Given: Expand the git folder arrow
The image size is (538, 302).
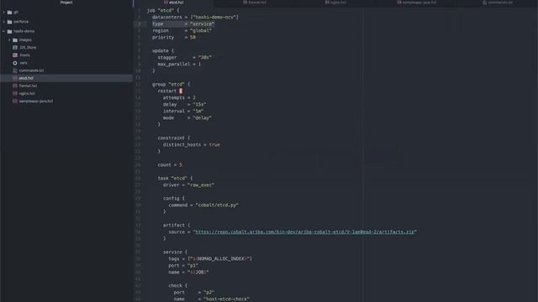Looking at the screenshot, I should [3, 13].
